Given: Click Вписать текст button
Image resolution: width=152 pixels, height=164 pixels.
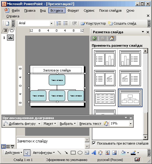Looking at the screenshot, I should pyautogui.click(x=90, y=124).
